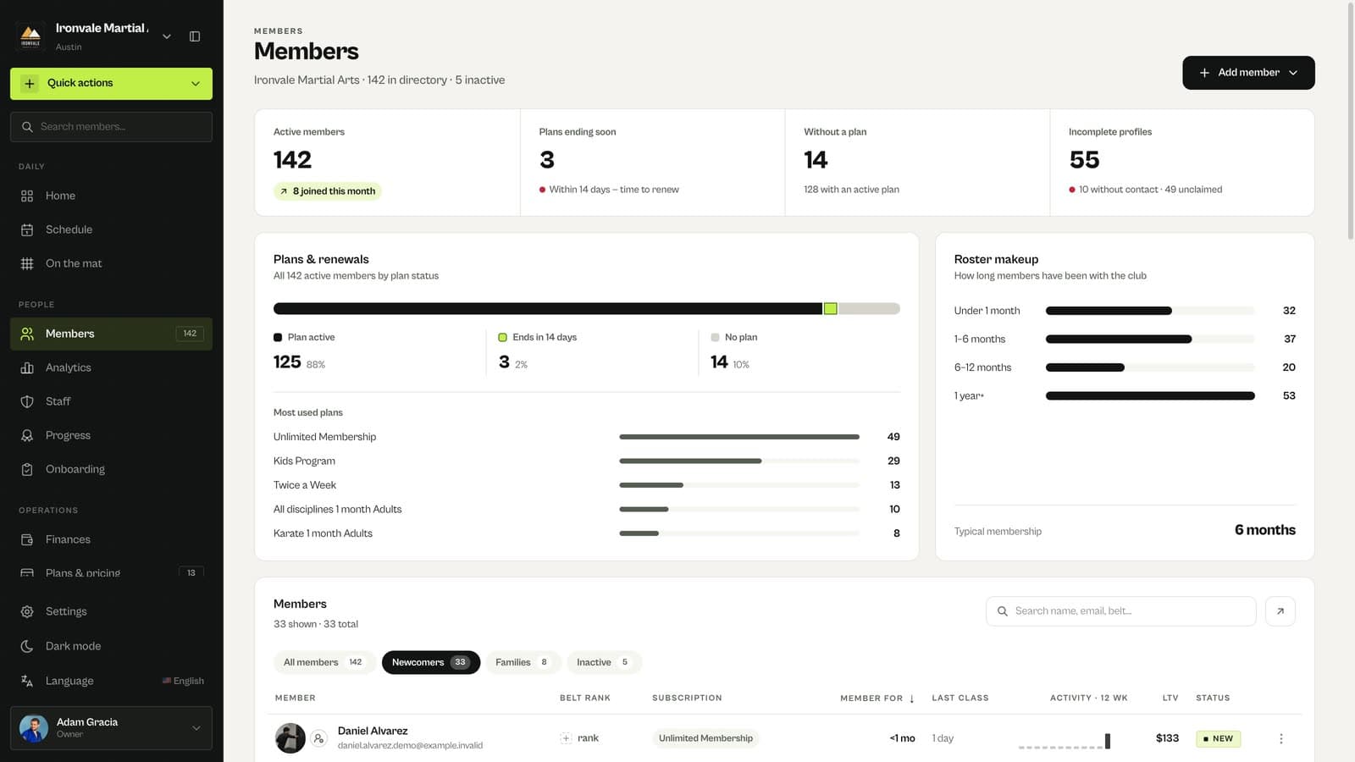
Task: Go to Home in sidebar
Action: 111,196
